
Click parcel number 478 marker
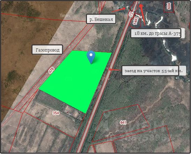point(51,70)
